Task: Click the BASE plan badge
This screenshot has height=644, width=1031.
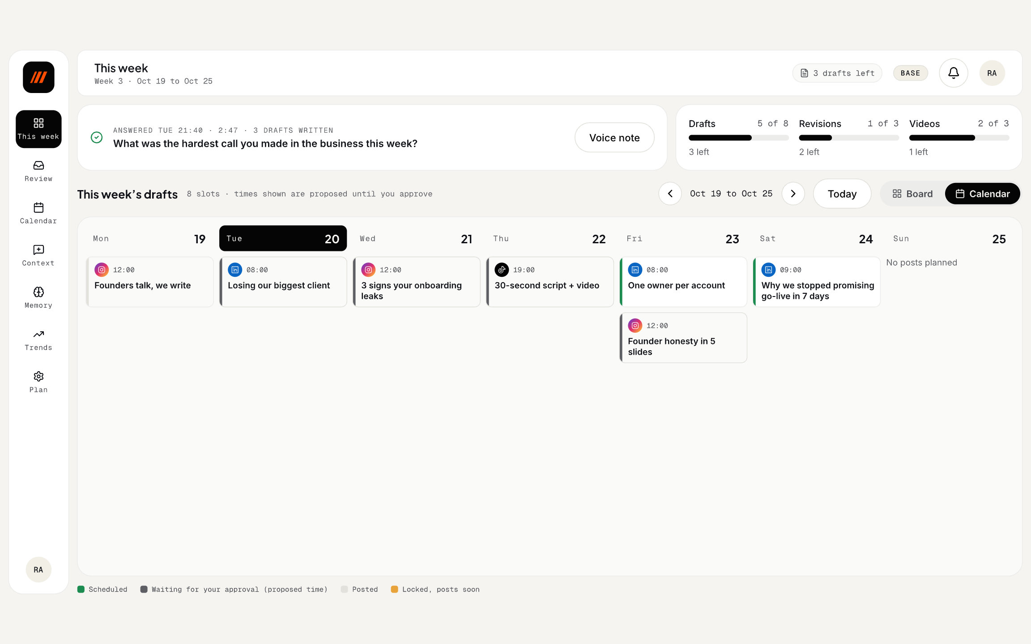Action: [910, 73]
